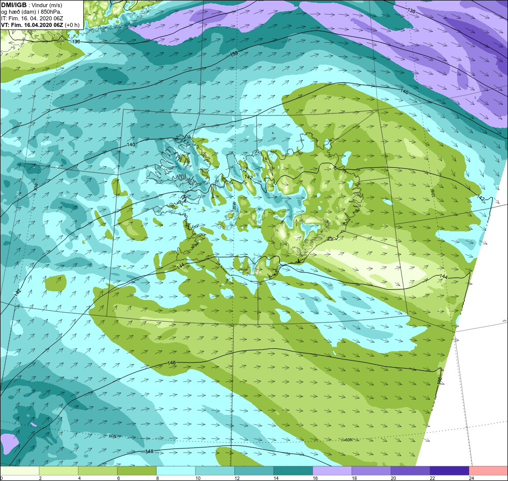Select the eastern '60N' latitude label
This screenshot has height=481, width=508.
point(348,440)
